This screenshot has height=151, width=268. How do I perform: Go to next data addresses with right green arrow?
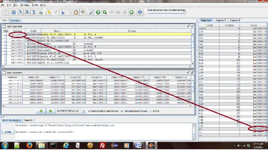tap(51, 111)
